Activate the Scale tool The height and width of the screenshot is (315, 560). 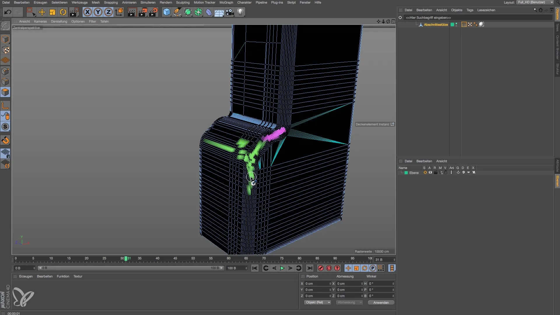coord(52,12)
